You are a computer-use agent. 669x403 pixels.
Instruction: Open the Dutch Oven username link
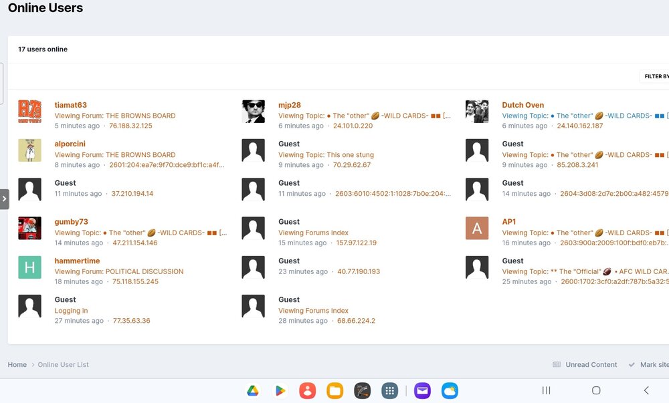click(x=523, y=105)
